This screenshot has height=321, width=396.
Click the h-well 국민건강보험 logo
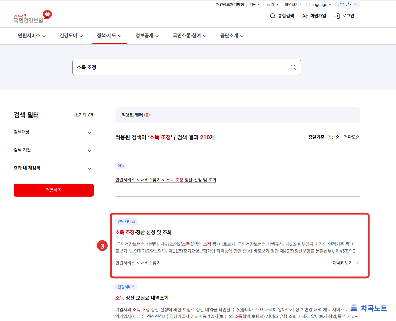pyautogui.click(x=33, y=17)
